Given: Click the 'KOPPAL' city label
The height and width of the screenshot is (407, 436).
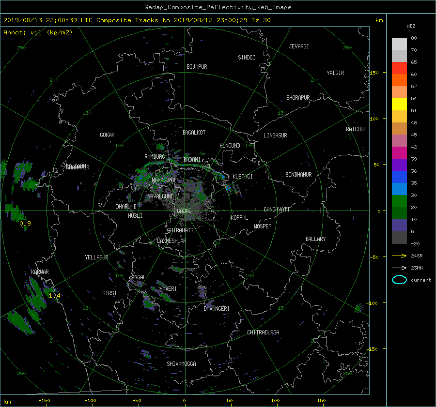Looking at the screenshot, I should 239,218.
